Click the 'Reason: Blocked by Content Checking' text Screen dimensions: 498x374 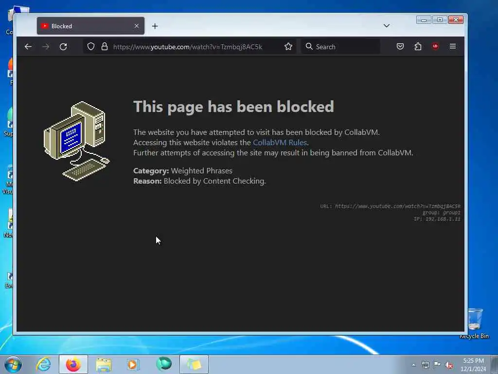[x=199, y=181]
